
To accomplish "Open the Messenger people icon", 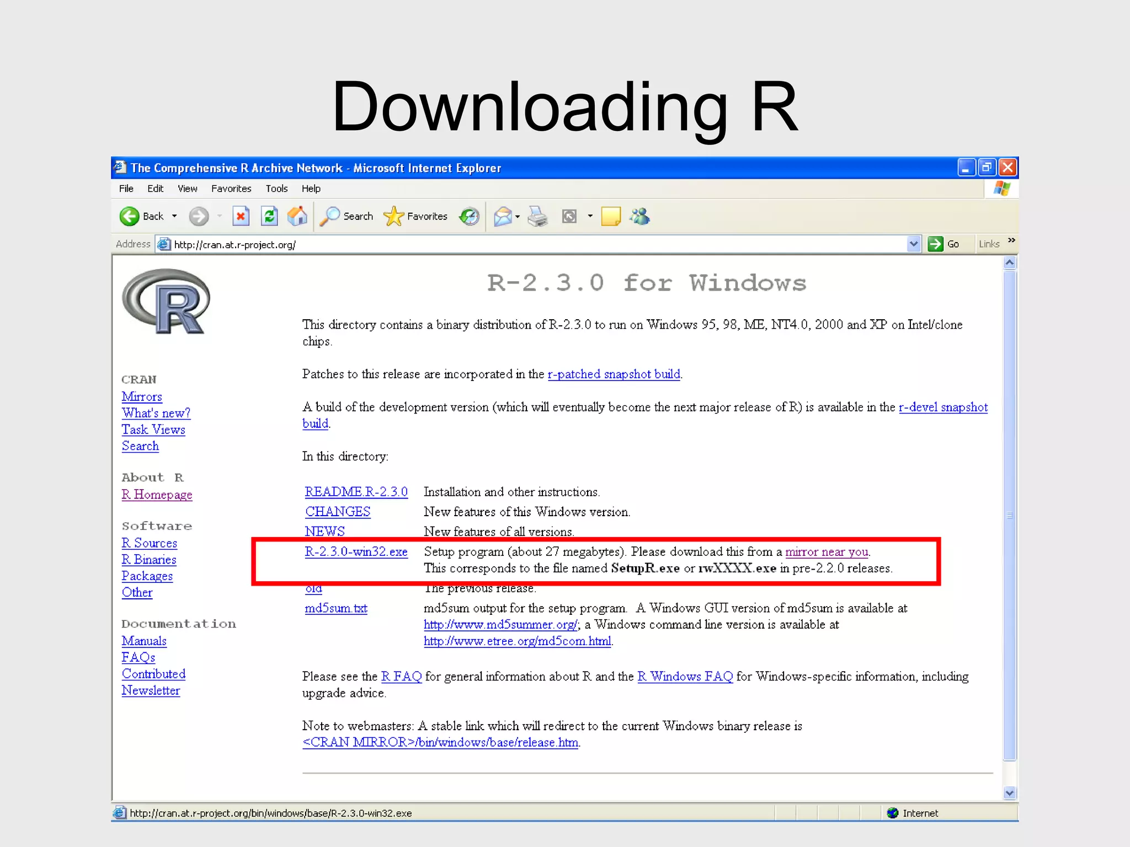I will click(x=640, y=216).
